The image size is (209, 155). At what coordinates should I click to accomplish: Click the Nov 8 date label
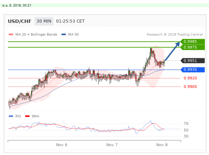162,145
